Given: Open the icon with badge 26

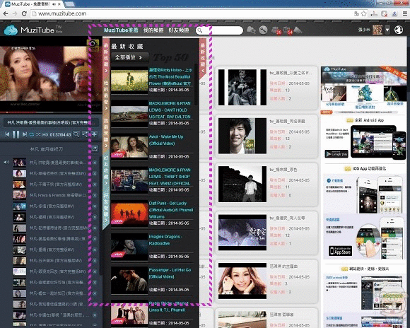Looking at the screenshot, I should coord(276,30).
